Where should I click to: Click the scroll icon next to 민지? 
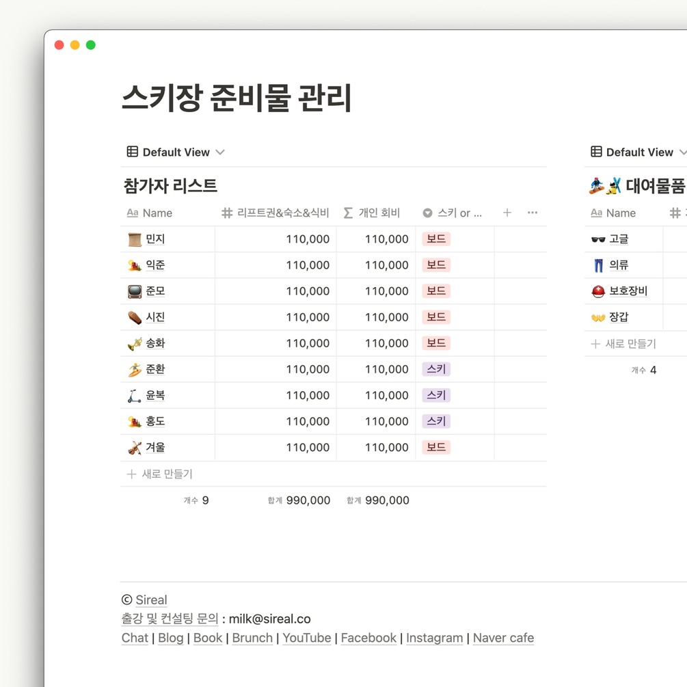[135, 239]
